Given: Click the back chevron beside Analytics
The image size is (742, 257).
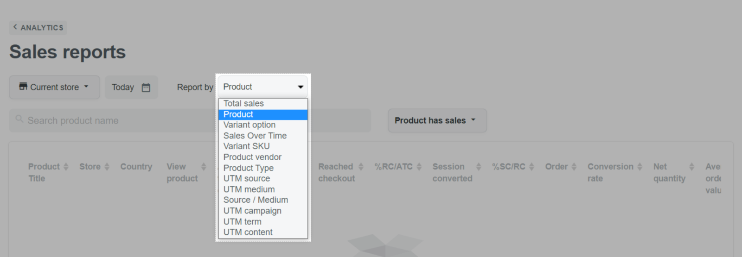Looking at the screenshot, I should [x=15, y=27].
